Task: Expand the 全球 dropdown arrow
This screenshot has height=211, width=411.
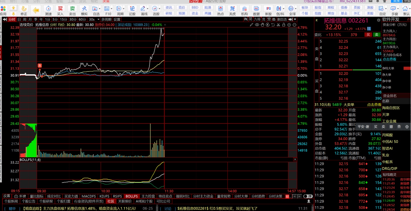Action: [x=296, y=8]
